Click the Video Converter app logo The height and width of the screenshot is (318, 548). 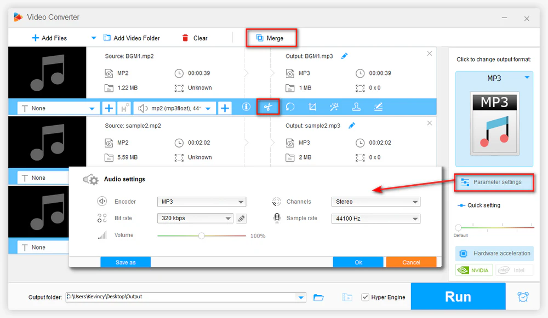(18, 17)
